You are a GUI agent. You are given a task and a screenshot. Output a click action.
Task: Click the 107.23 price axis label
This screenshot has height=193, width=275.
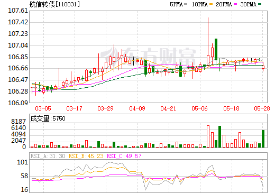(18, 34)
